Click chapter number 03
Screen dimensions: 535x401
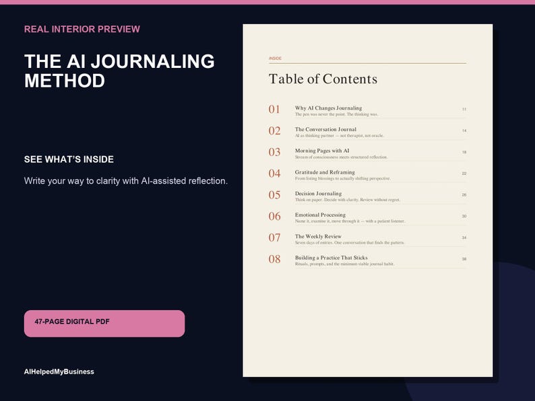tap(274, 152)
